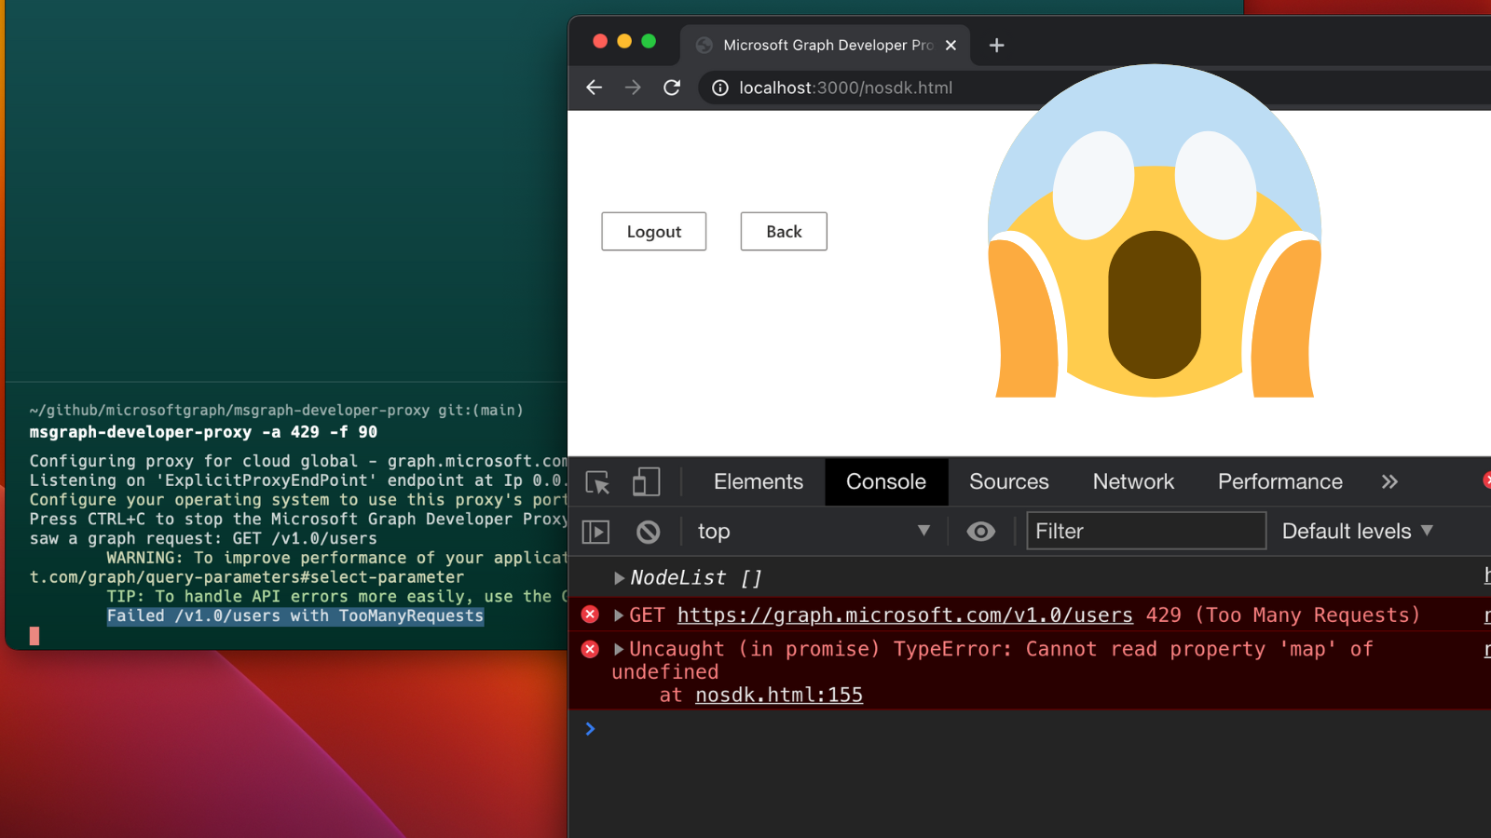
Task: Open the nosdk.html:155 source link
Action: pos(778,696)
